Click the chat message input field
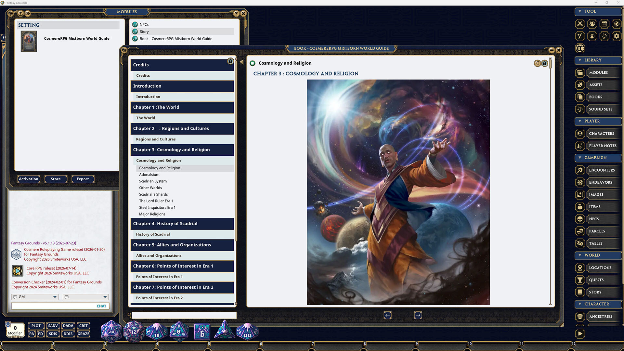Image resolution: width=624 pixels, height=351 pixels. click(x=53, y=306)
